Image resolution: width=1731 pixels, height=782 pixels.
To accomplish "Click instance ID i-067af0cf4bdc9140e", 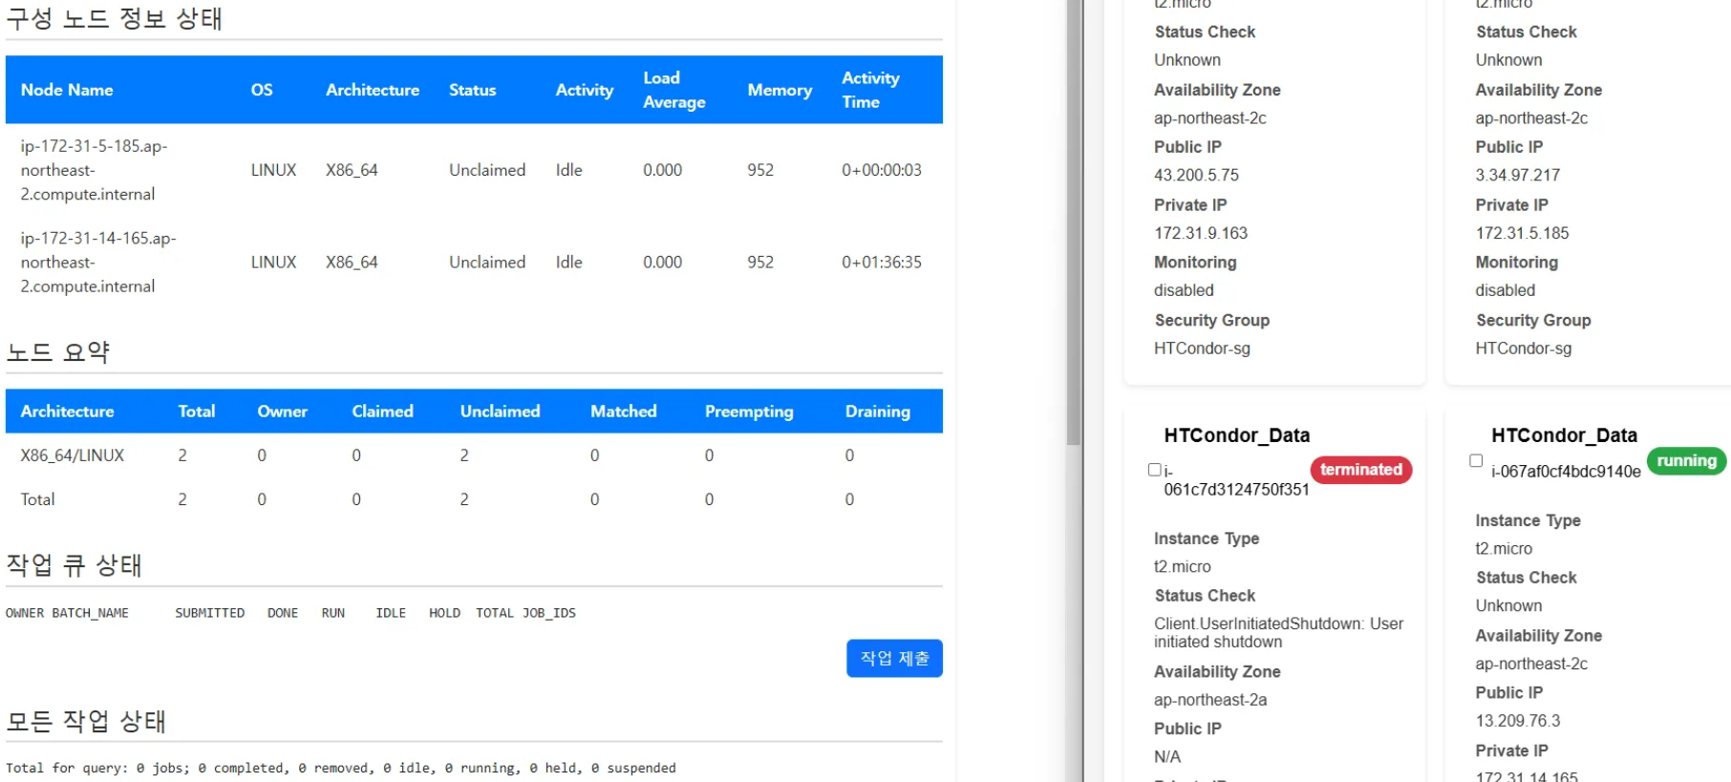I will pos(1566,471).
